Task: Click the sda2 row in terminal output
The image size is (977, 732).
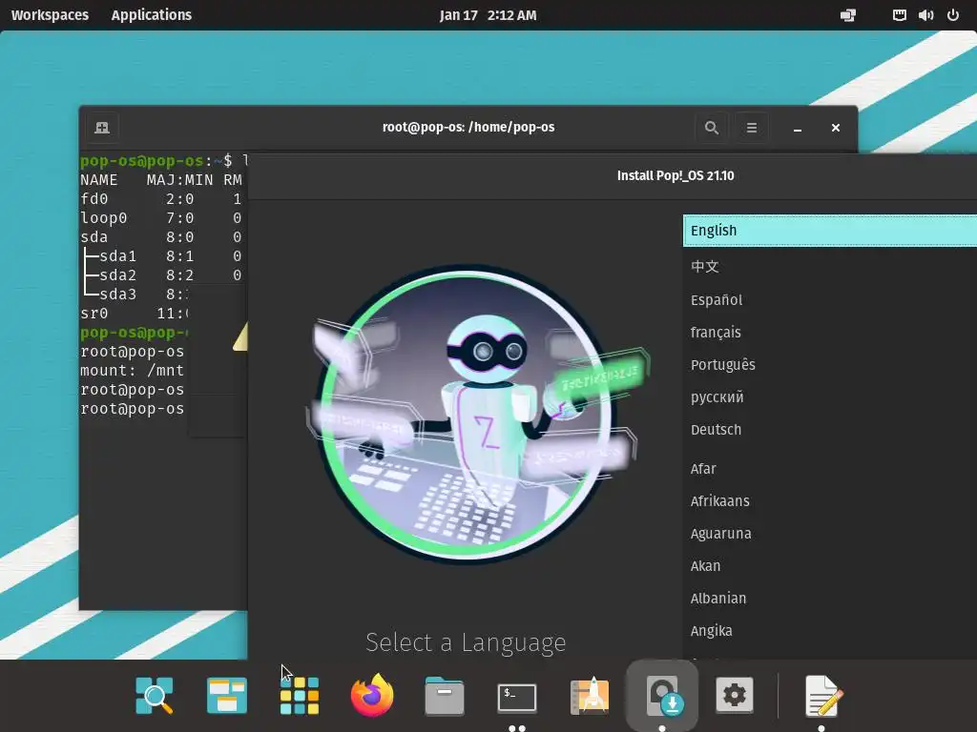Action: (163, 275)
